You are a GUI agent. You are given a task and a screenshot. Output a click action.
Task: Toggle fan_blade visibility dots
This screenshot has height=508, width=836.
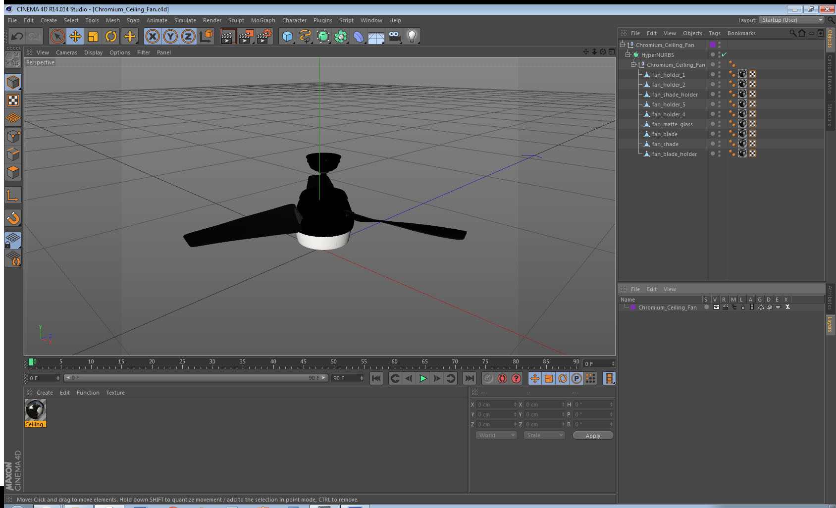point(720,134)
